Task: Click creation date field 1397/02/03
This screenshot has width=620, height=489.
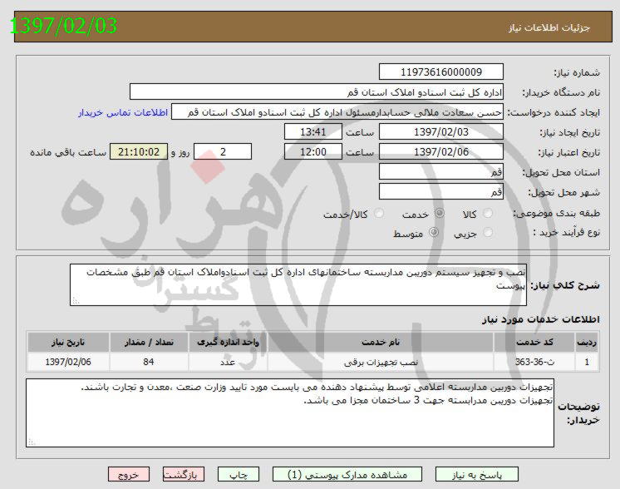Action: coord(440,131)
